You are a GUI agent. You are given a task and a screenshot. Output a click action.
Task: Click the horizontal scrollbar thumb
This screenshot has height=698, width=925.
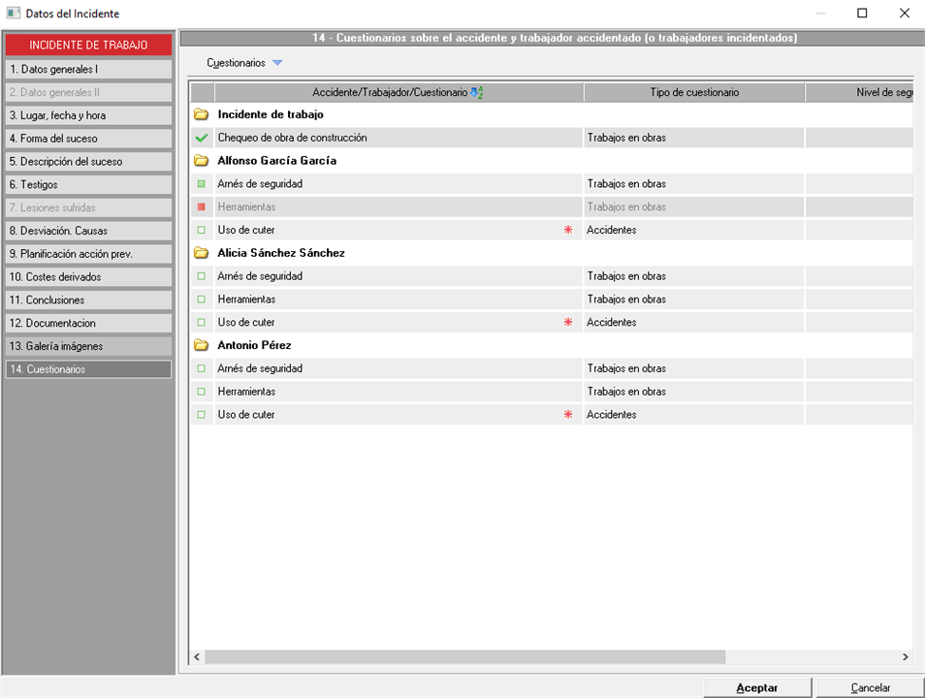click(x=465, y=657)
